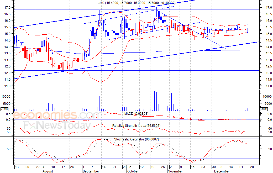
Task: Select the August month label on time axis
Action: pyautogui.click(x=48, y=171)
